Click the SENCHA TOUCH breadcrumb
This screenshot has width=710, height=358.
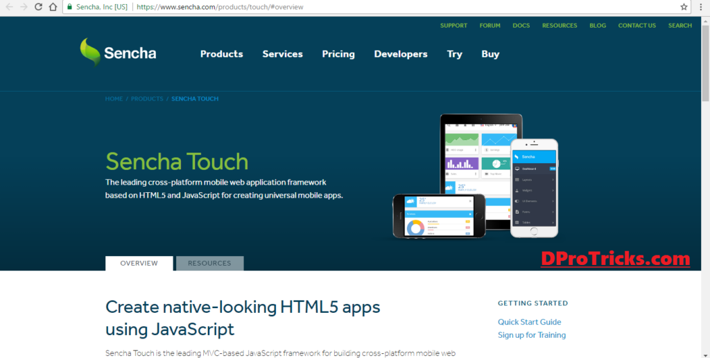point(195,99)
